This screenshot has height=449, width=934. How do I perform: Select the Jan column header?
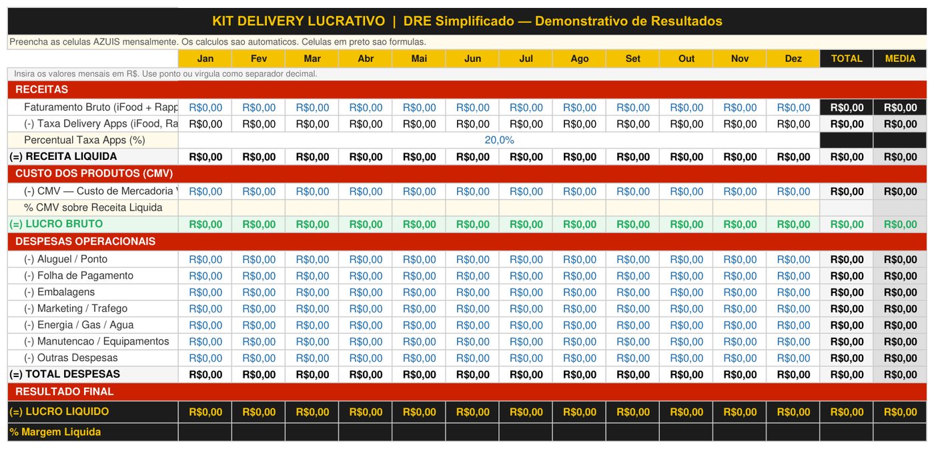205,59
